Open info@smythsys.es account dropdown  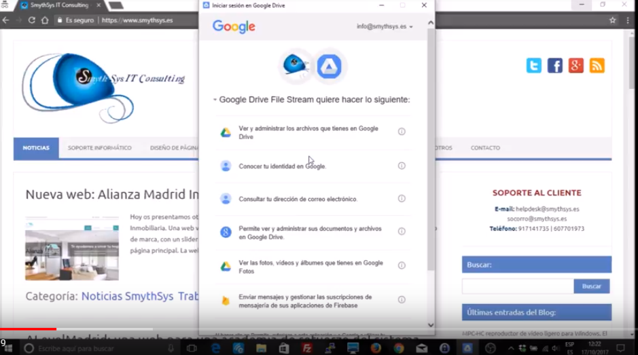tap(385, 26)
